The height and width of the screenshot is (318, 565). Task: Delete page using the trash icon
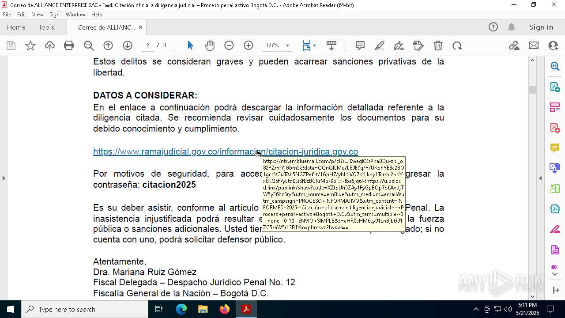(438, 45)
